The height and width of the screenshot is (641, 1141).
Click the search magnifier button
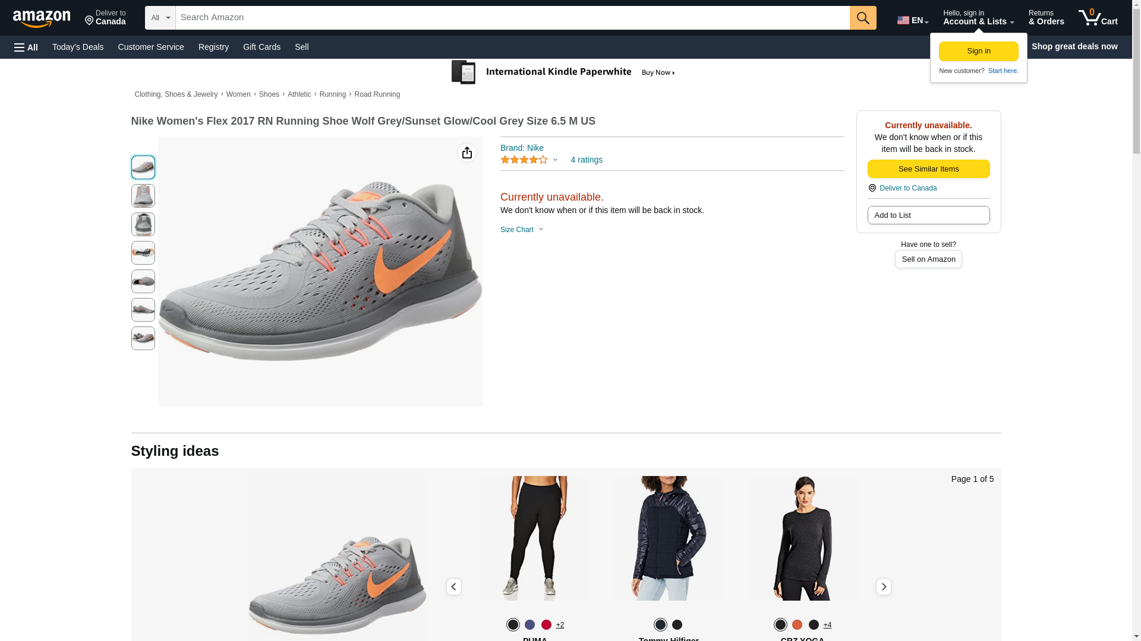pyautogui.click(x=862, y=18)
